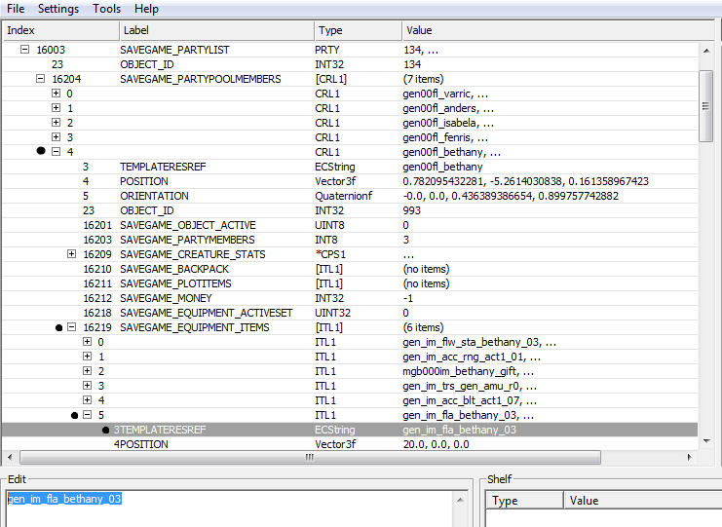This screenshot has width=722, height=527.
Task: Expand party member 2 gen00fl_isabela
Action: point(56,123)
